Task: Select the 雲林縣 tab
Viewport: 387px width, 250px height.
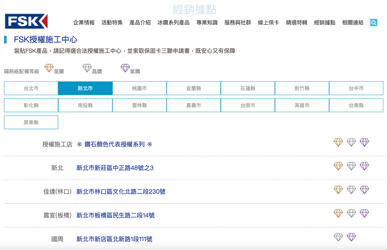Action: click(139, 105)
